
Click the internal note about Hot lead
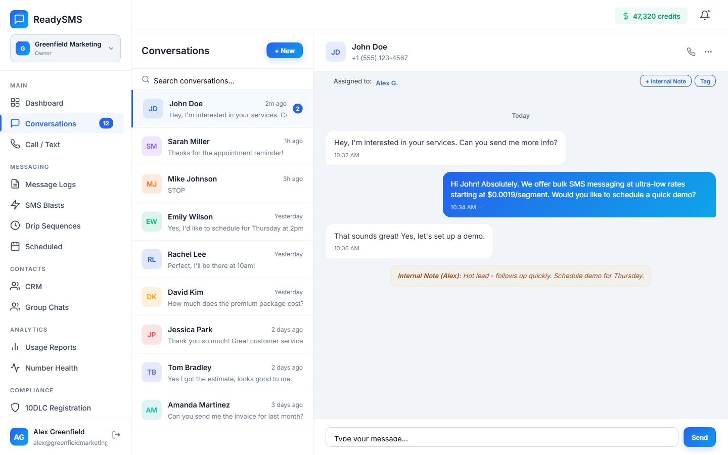coord(521,276)
